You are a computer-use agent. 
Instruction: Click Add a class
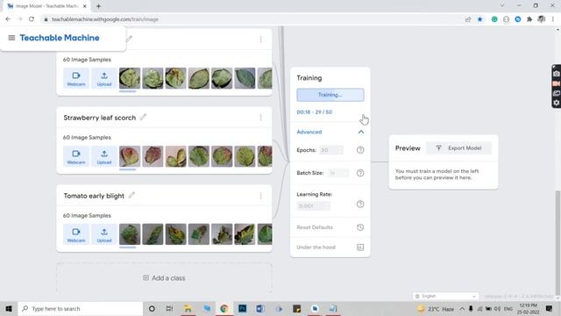coord(164,278)
